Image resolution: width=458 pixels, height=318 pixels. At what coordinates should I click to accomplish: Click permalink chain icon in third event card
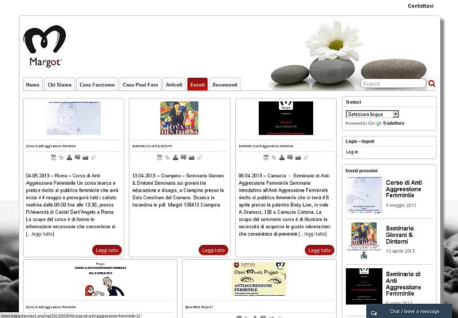click(x=274, y=157)
